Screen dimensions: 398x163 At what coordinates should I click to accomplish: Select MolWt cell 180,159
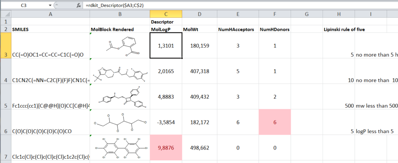(199, 45)
